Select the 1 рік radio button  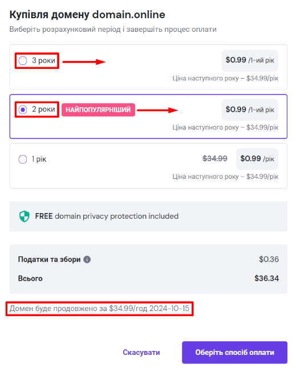pyautogui.click(x=23, y=159)
